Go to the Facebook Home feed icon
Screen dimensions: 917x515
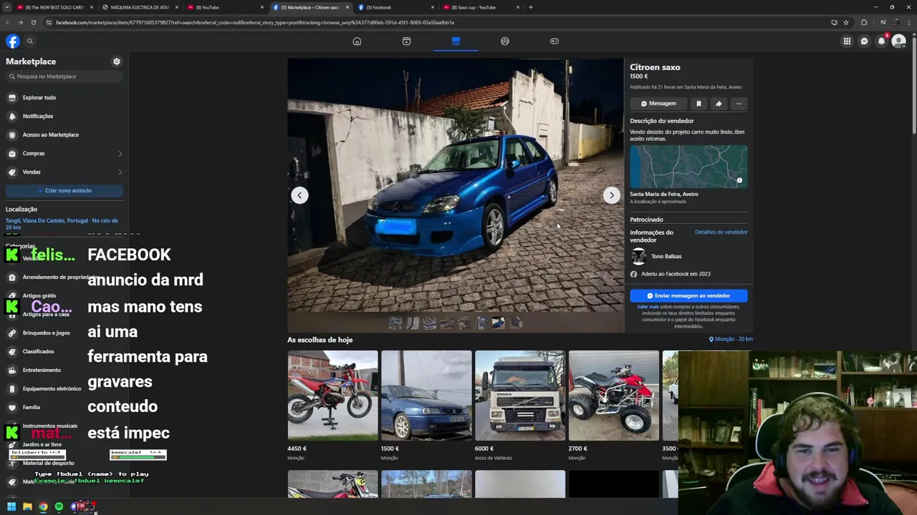[357, 41]
